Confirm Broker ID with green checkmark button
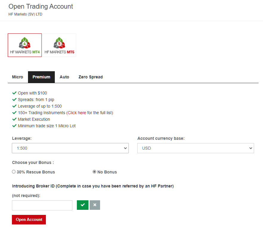Image resolution: width=263 pixels, height=228 pixels. (x=83, y=205)
